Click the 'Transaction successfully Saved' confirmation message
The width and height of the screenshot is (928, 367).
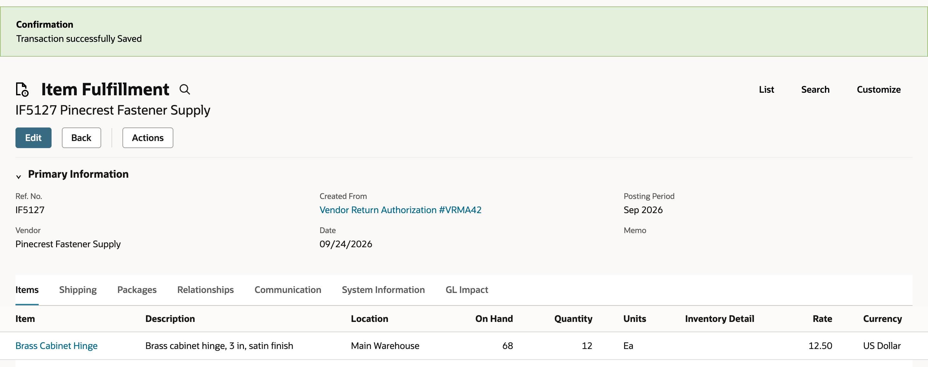click(x=79, y=39)
